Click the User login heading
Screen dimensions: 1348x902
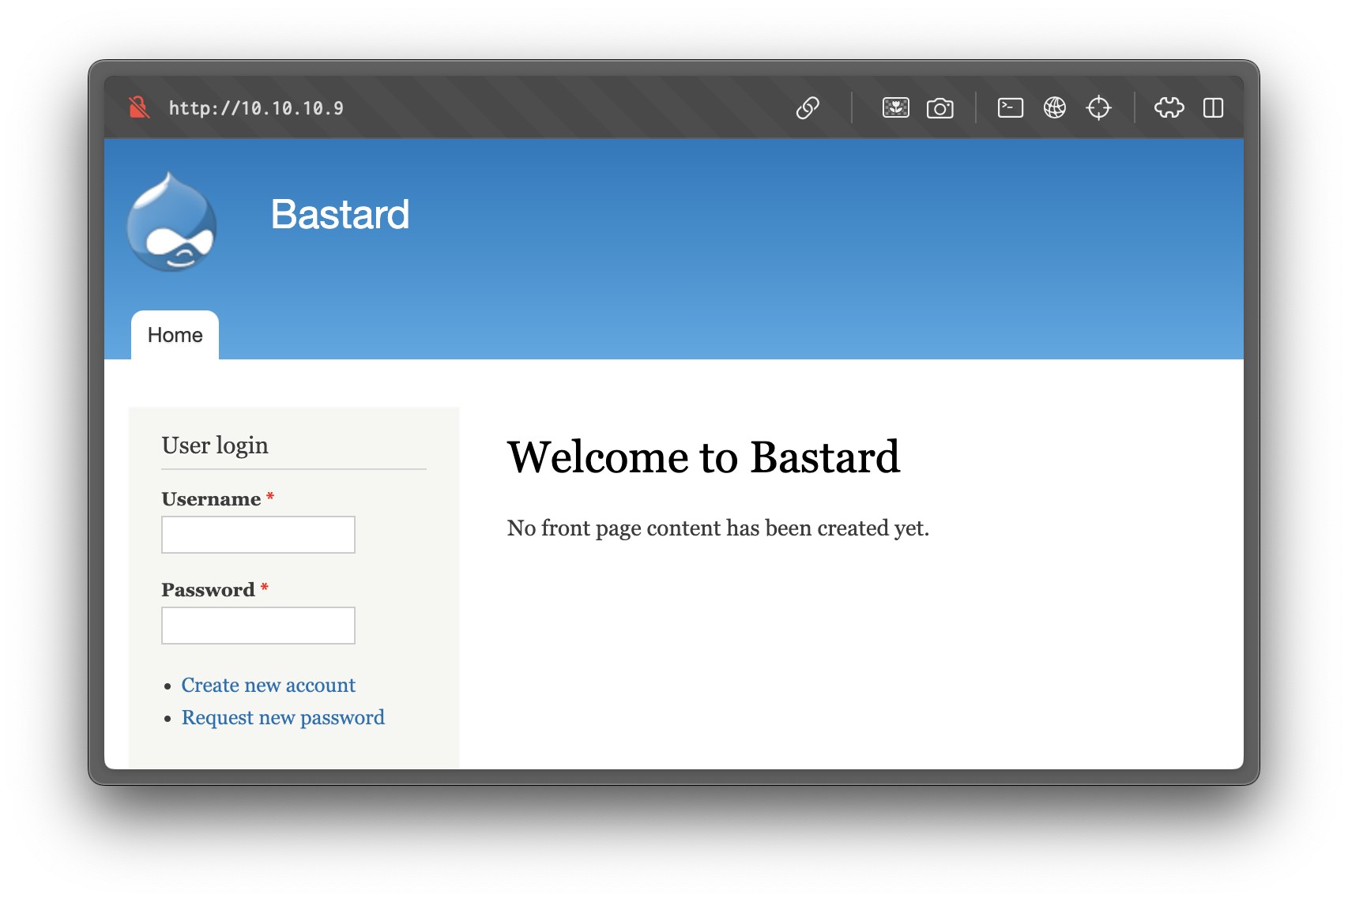click(x=215, y=445)
